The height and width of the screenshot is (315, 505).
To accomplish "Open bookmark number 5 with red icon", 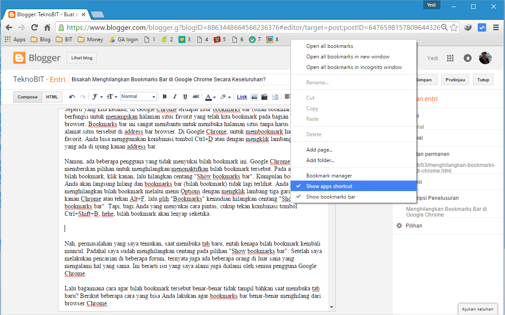I will point(220,39).
